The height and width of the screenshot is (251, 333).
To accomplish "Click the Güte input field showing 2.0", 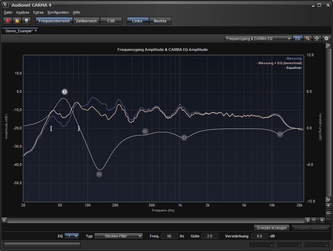I will click(x=209, y=236).
